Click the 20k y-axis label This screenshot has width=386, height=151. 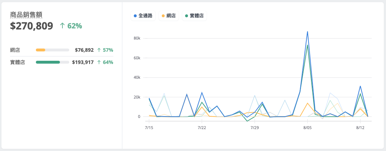[x=137, y=97]
